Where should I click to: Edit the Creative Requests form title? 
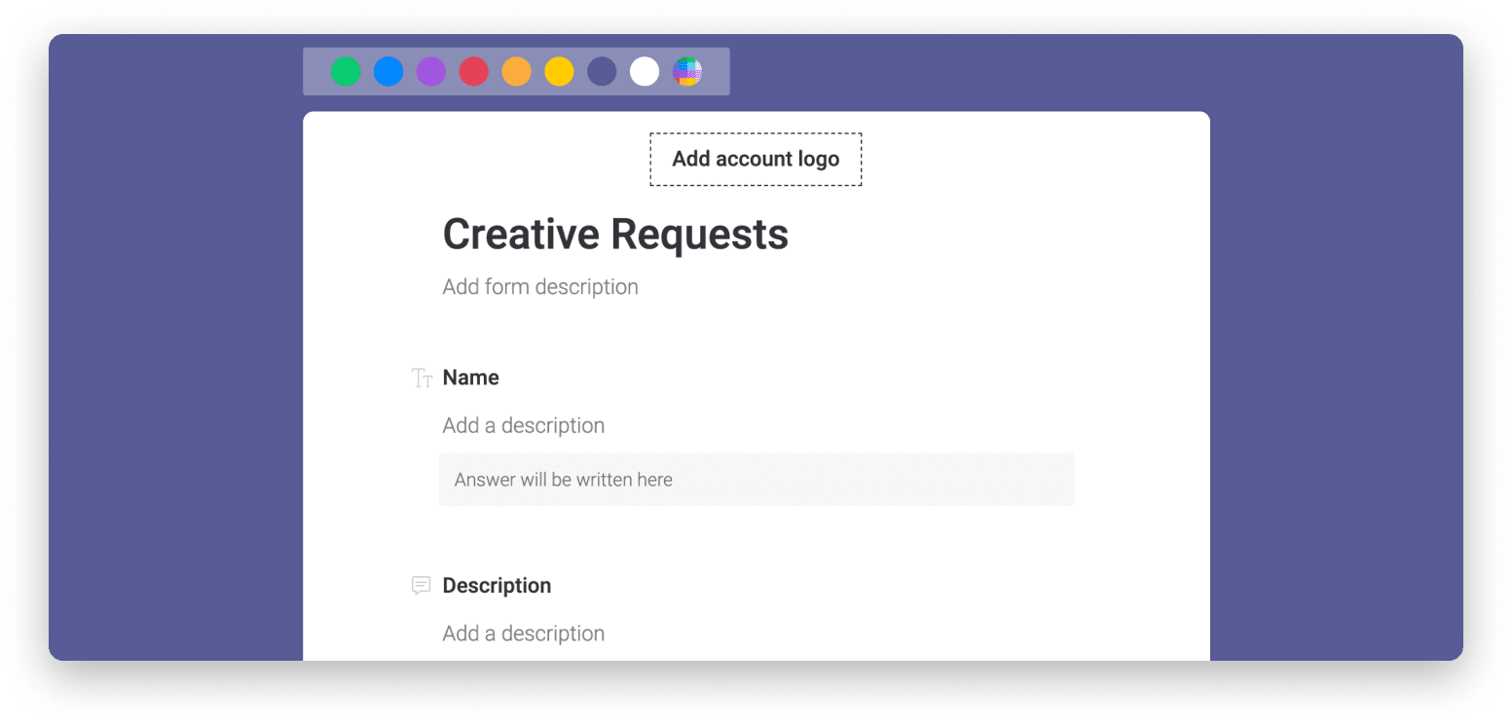(615, 234)
